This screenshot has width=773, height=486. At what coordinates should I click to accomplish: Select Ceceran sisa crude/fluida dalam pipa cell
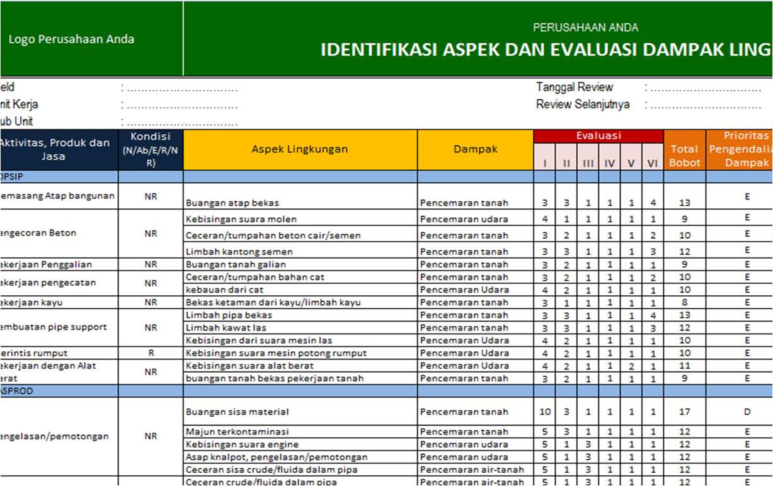coord(300,470)
